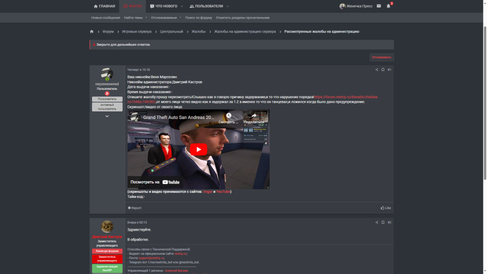Click post #2 timestamp Вчера в 00:15

click(137, 223)
